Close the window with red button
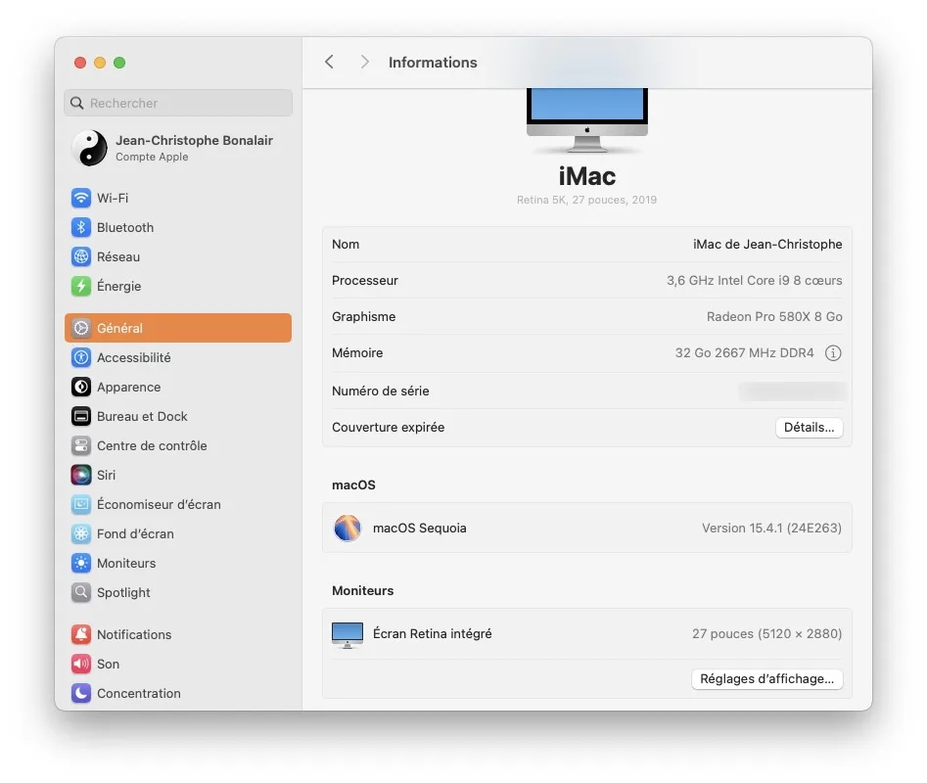927x783 pixels. pyautogui.click(x=80, y=63)
